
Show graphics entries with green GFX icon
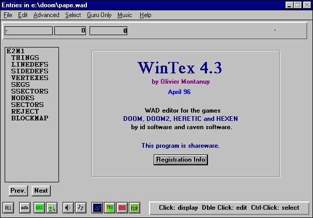(39, 208)
